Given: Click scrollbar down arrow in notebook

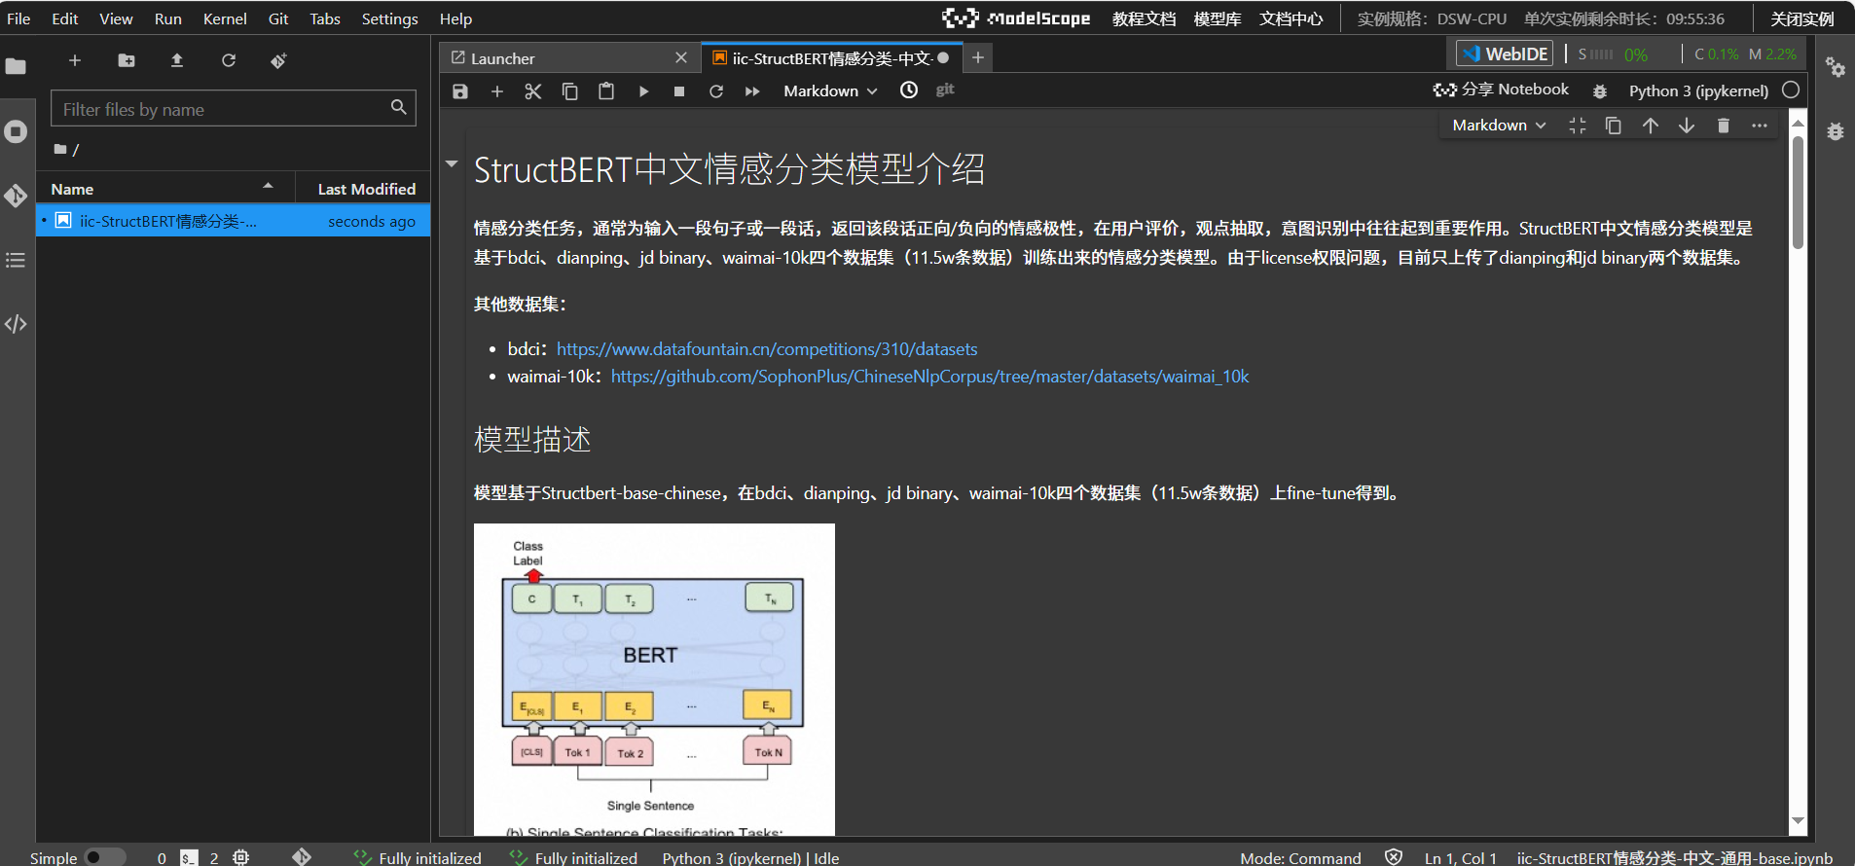Looking at the screenshot, I should [1798, 821].
